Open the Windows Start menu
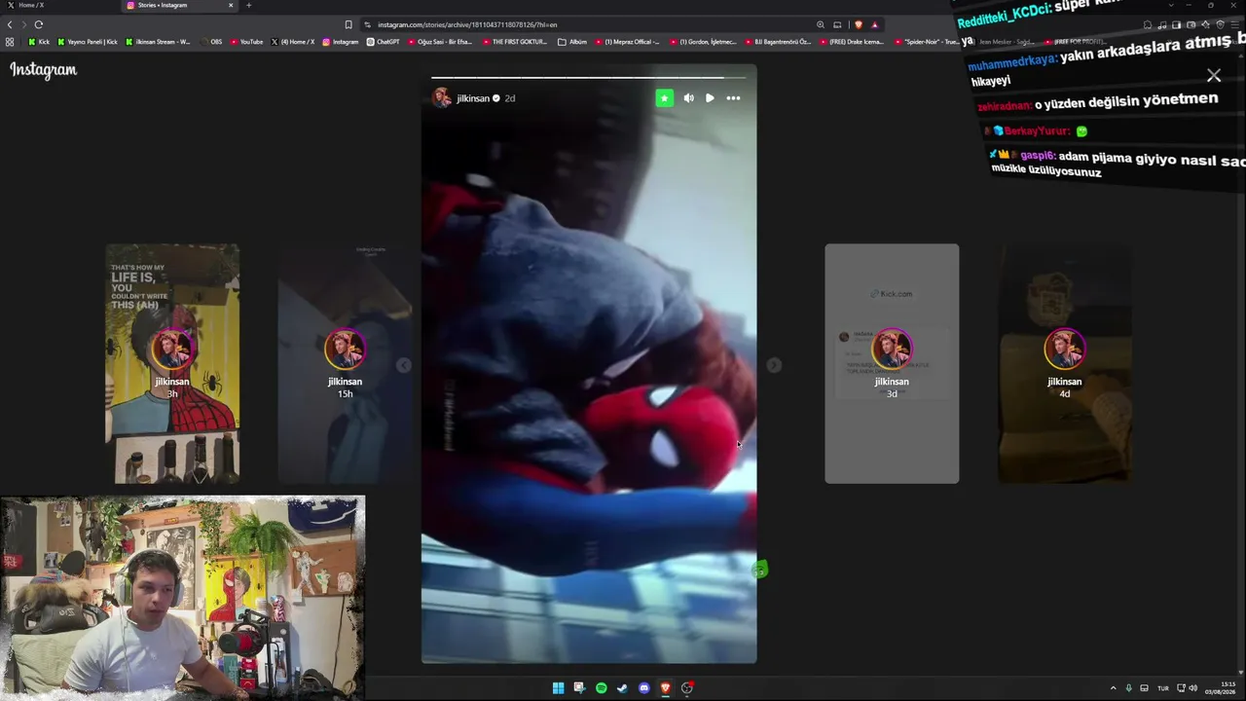Screen dimensions: 1246x701 click(x=558, y=688)
